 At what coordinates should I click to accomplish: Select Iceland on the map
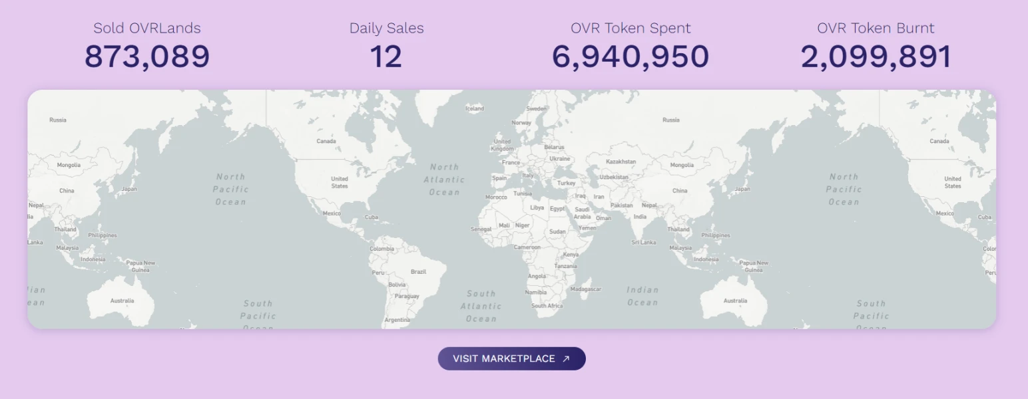pyautogui.click(x=475, y=108)
